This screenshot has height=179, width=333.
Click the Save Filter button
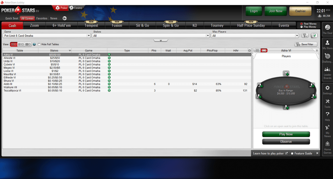[306, 44]
